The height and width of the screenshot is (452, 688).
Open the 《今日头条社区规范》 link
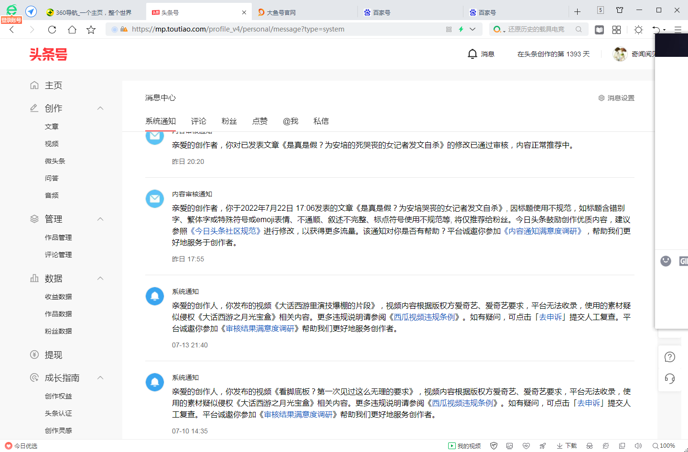(226, 231)
